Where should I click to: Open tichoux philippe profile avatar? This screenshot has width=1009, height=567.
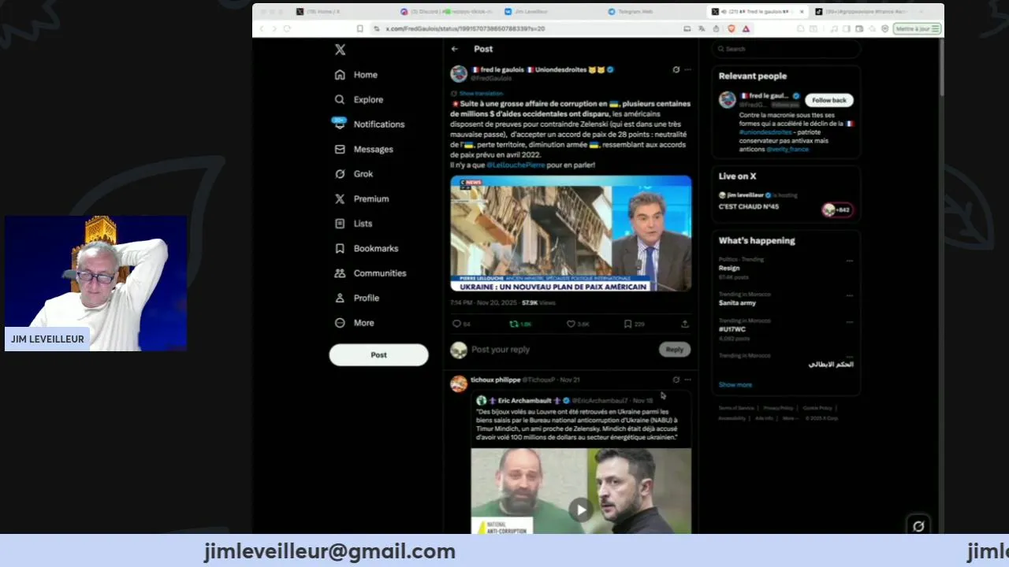point(459,384)
